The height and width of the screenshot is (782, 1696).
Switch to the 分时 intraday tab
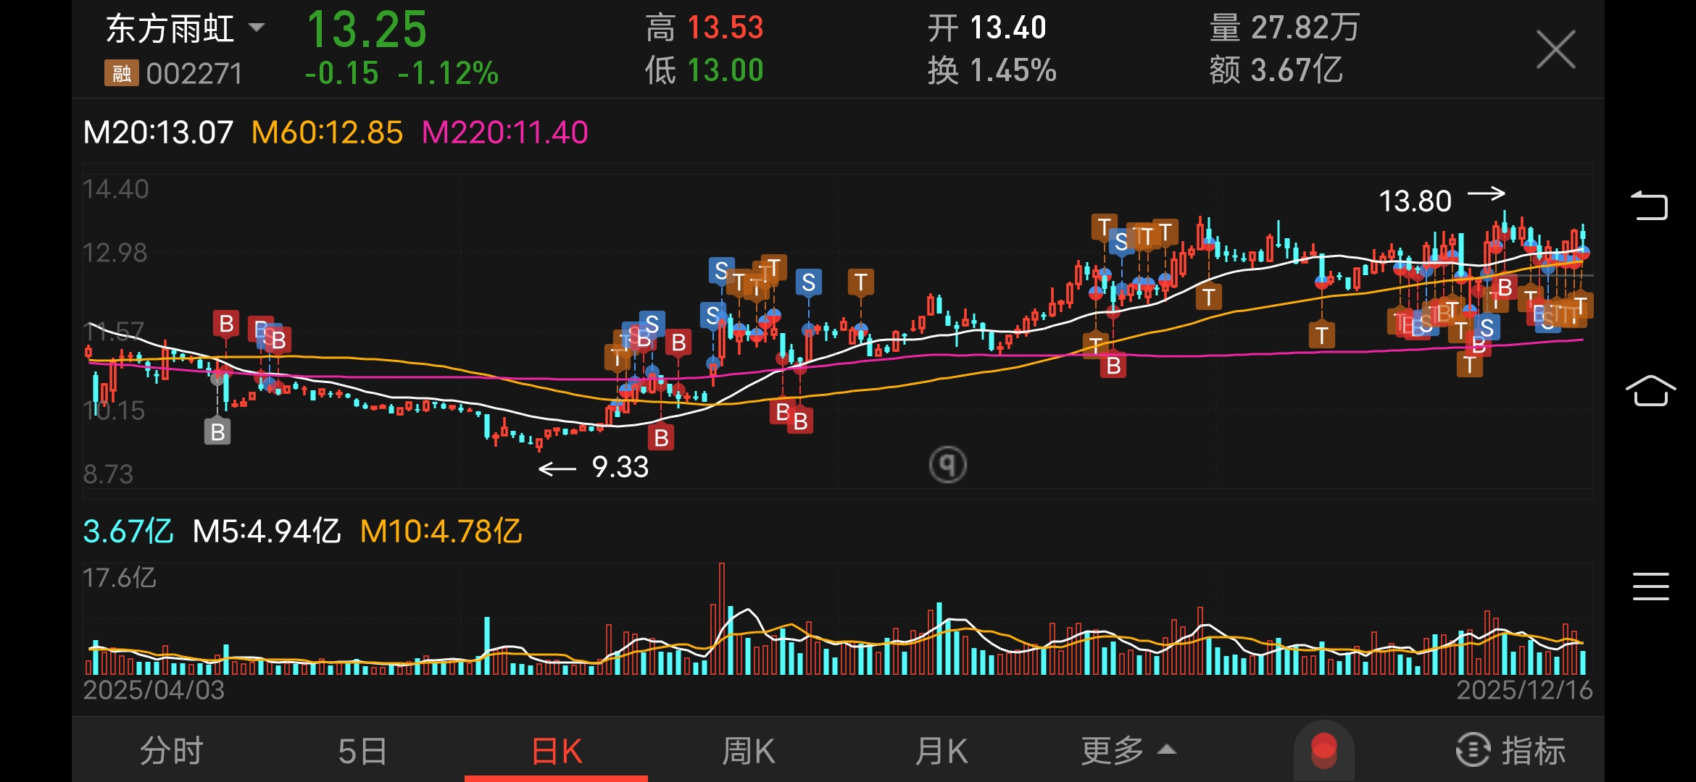tap(171, 750)
